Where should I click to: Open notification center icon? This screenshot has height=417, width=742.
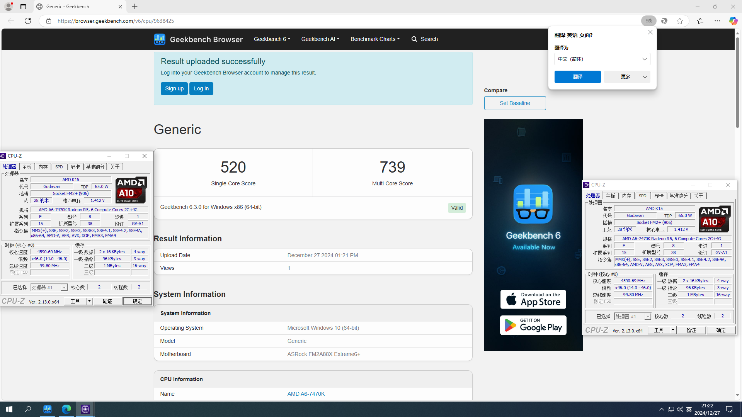(729, 409)
